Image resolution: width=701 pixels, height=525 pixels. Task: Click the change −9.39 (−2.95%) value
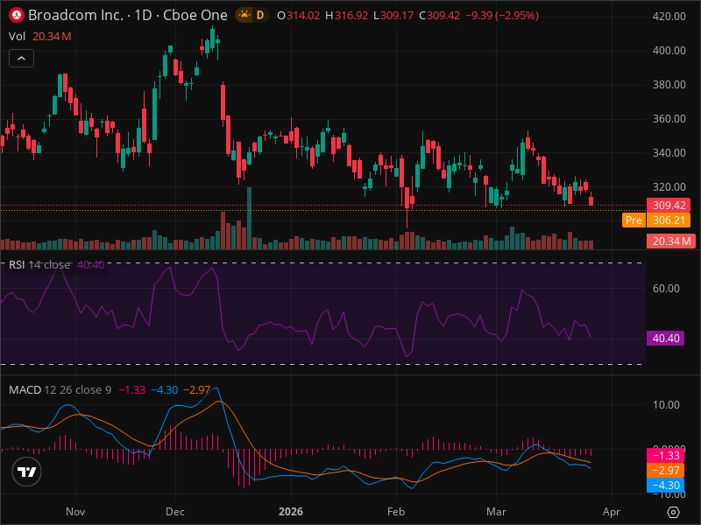pos(502,16)
